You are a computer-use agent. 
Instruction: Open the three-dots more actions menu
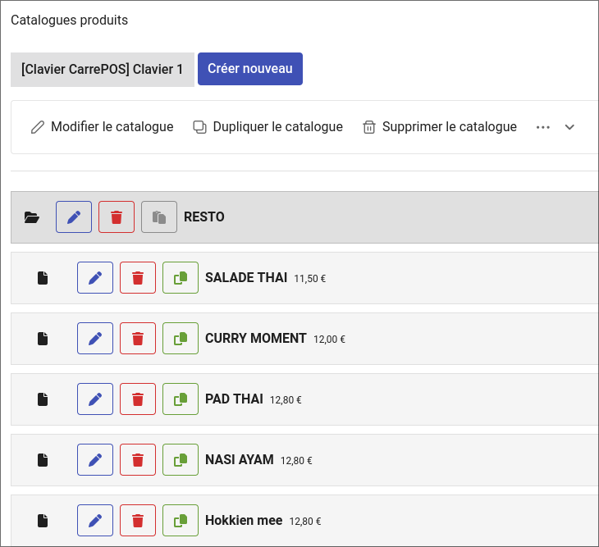pyautogui.click(x=543, y=127)
